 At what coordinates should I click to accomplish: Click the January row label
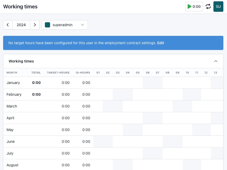[x=13, y=83]
